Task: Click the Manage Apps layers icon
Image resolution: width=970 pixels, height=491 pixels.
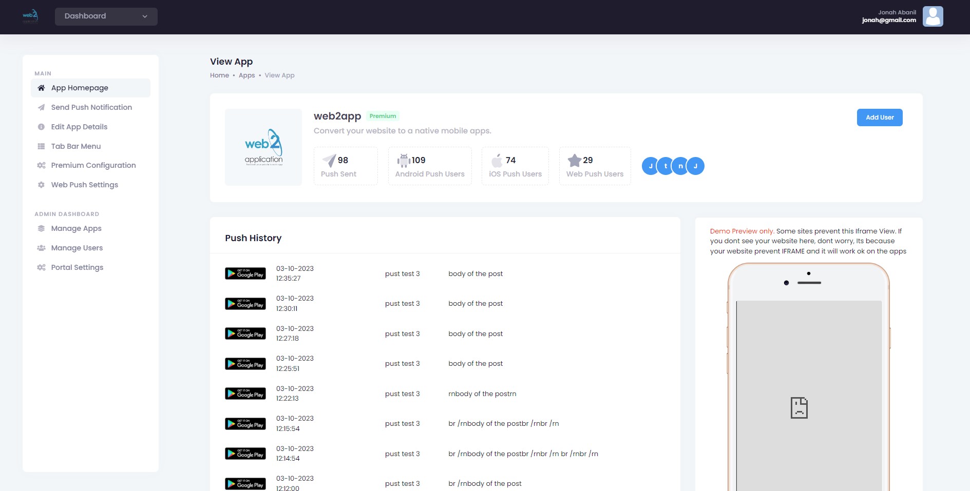Action: [x=41, y=228]
